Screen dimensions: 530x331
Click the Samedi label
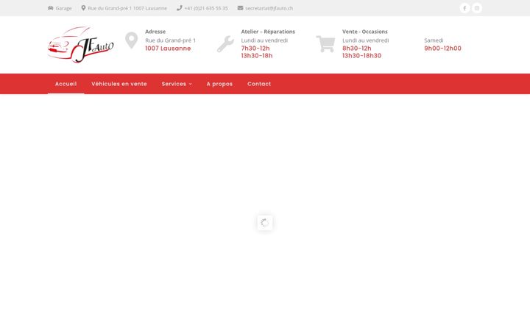pyautogui.click(x=434, y=40)
